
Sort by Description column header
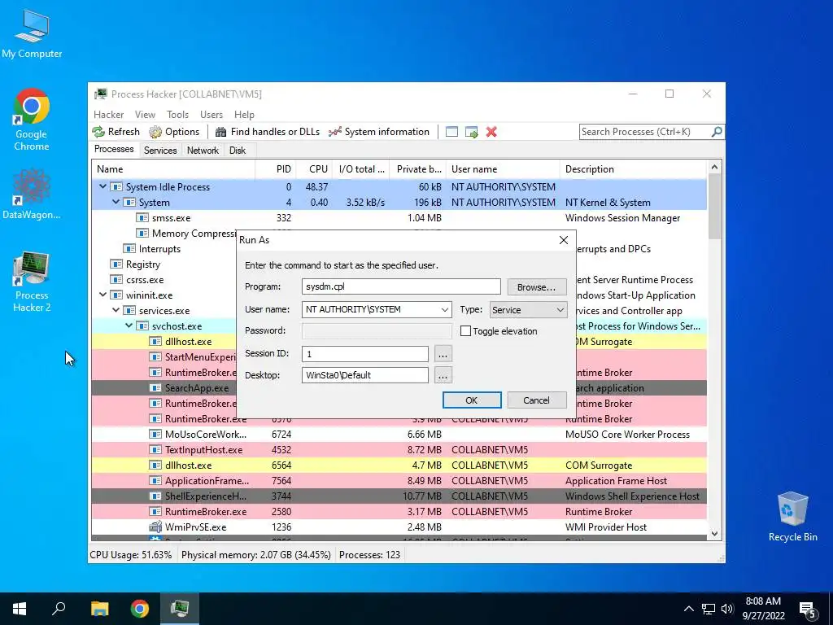[633, 169]
